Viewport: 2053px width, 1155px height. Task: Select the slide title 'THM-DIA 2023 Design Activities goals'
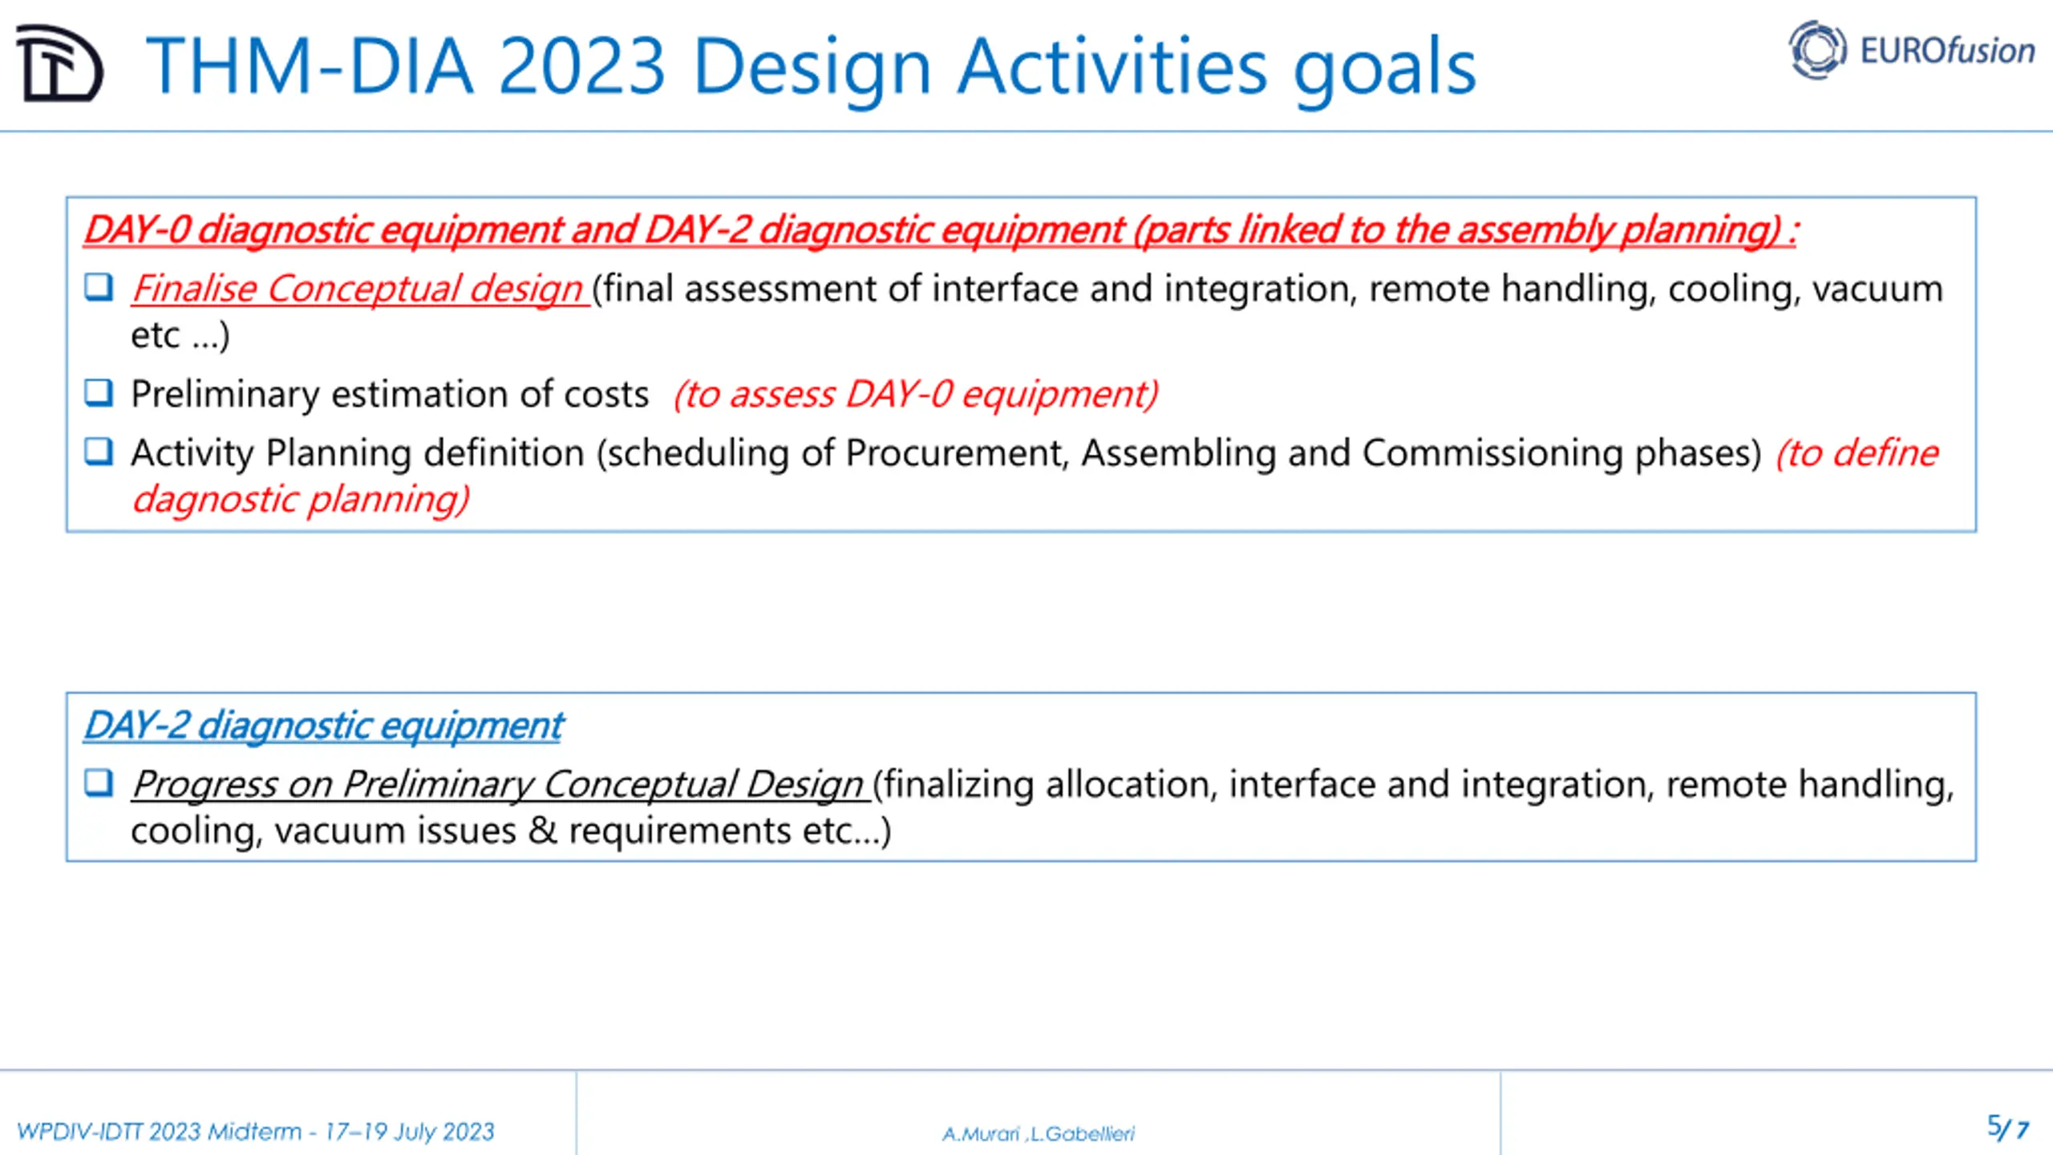coord(811,67)
